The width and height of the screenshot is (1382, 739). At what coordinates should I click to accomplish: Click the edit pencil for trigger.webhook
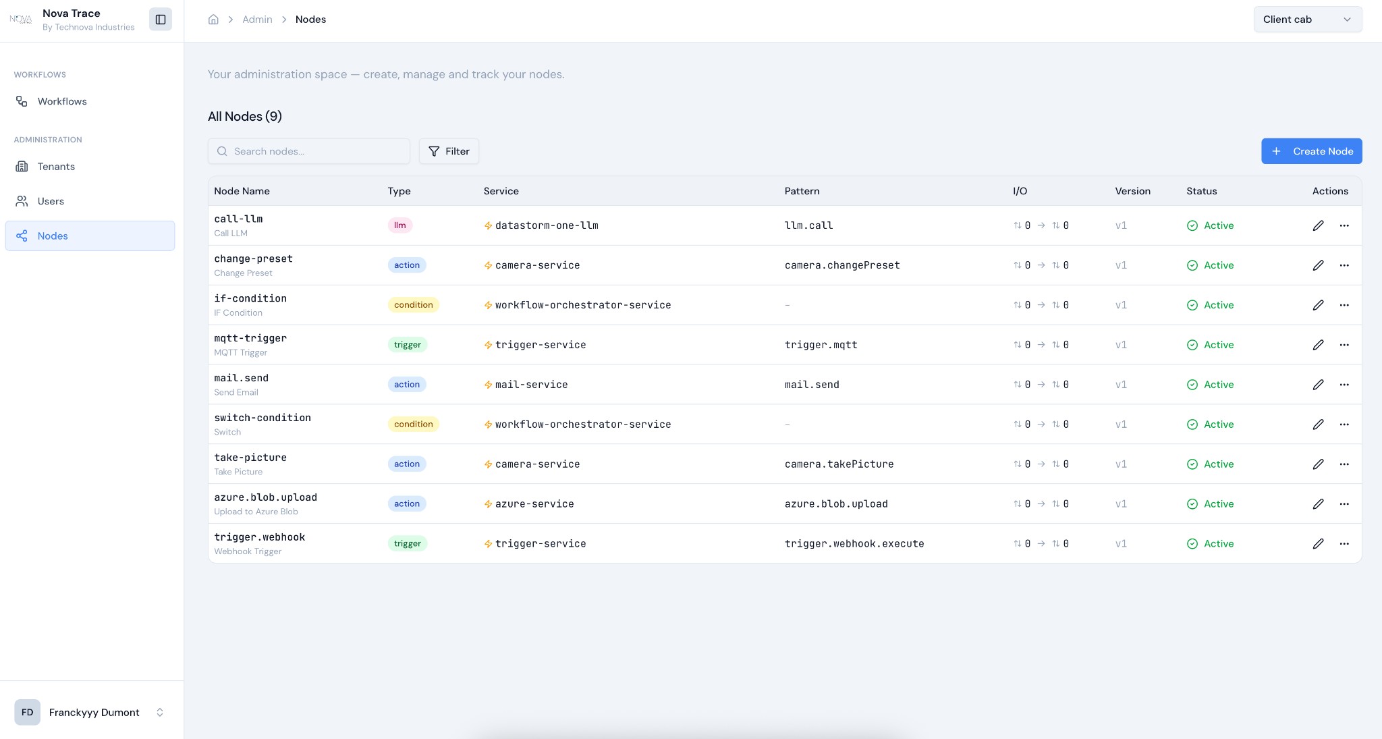pyautogui.click(x=1319, y=543)
